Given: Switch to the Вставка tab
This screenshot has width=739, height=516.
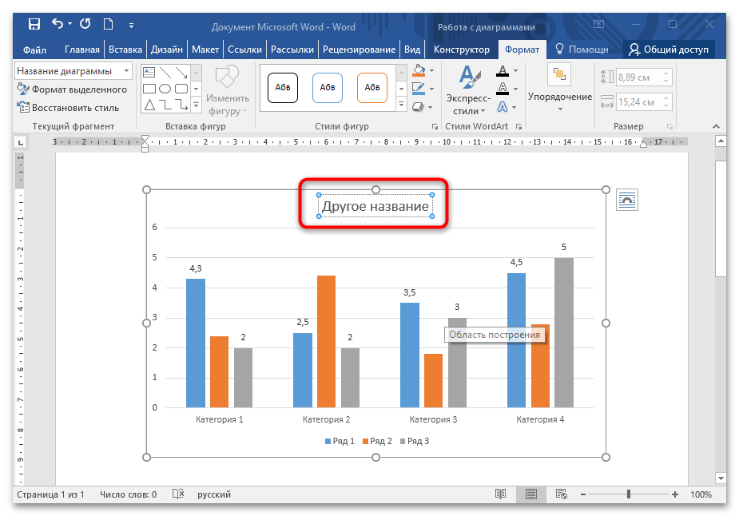Looking at the screenshot, I should point(125,50).
